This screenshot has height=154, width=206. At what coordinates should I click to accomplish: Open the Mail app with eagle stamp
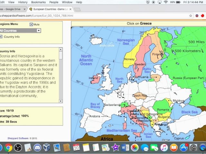57,148
